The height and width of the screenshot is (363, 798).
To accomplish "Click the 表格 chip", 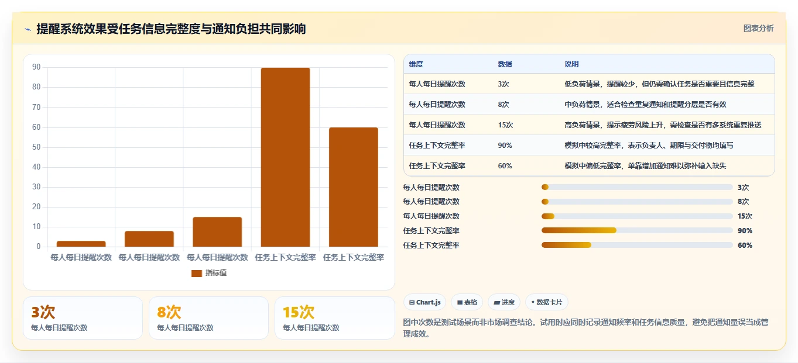I will (x=467, y=302).
